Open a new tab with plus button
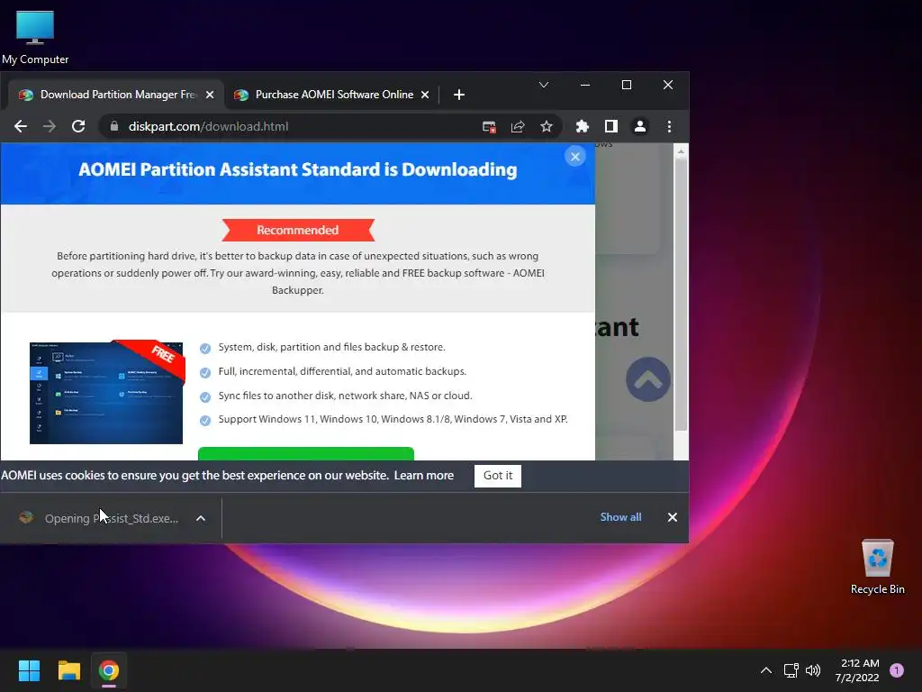The image size is (922, 692). point(459,95)
